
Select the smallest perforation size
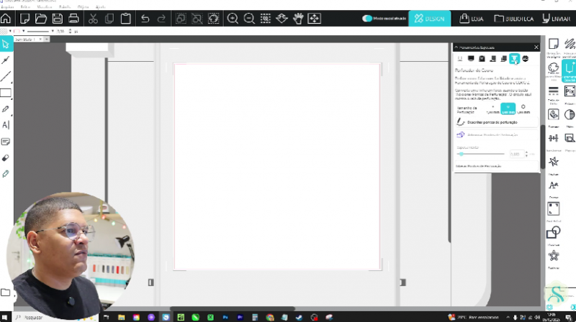tap(493, 109)
